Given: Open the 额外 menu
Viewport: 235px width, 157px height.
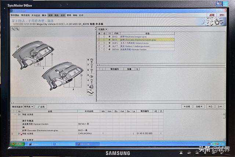Looking at the screenshot, I should [x=44, y=15].
